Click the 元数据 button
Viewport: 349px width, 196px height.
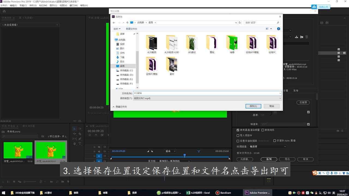click(x=245, y=159)
